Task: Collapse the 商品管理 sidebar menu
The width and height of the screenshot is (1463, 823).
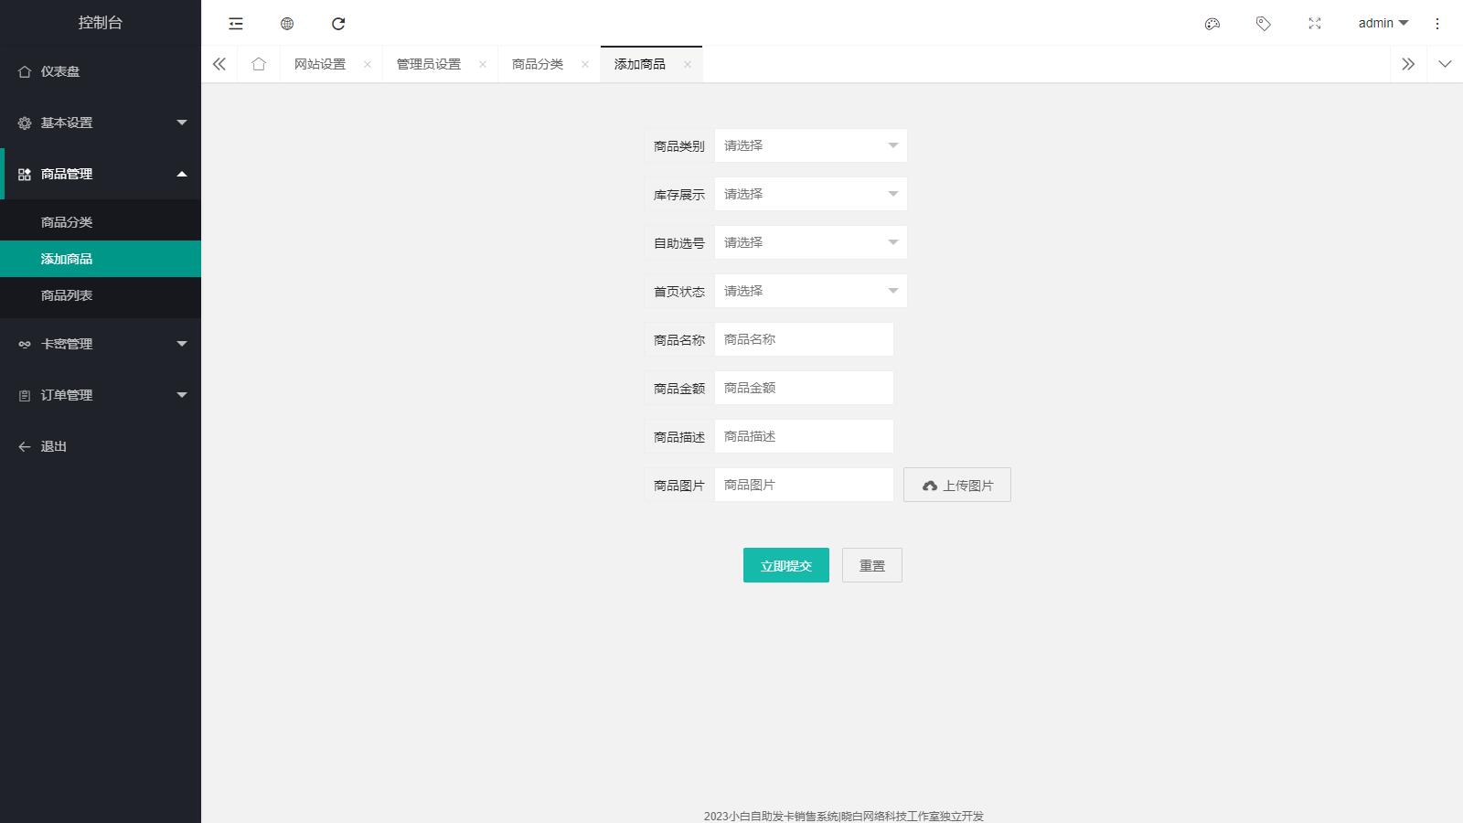Action: tap(101, 174)
